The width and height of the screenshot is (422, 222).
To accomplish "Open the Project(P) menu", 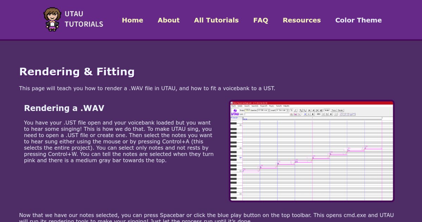I will click(x=263, y=106).
